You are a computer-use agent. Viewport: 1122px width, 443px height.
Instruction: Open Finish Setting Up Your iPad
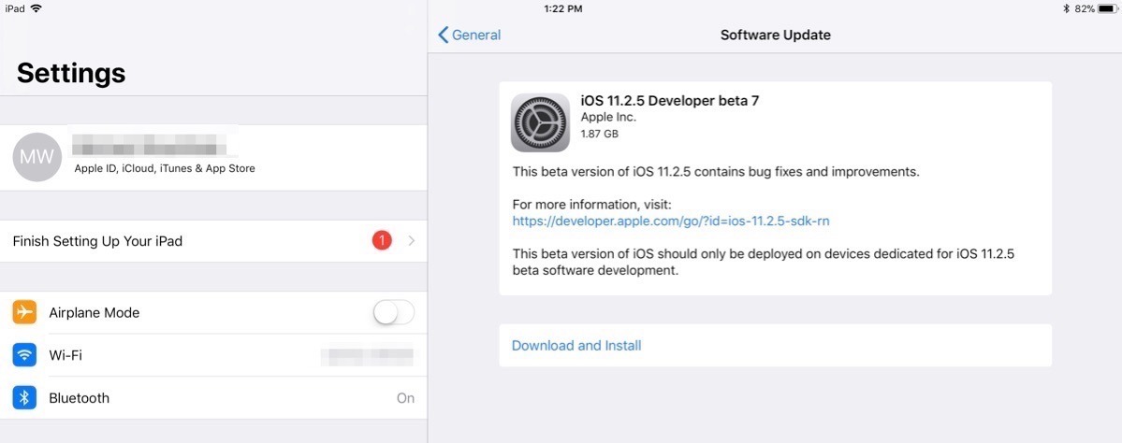213,241
